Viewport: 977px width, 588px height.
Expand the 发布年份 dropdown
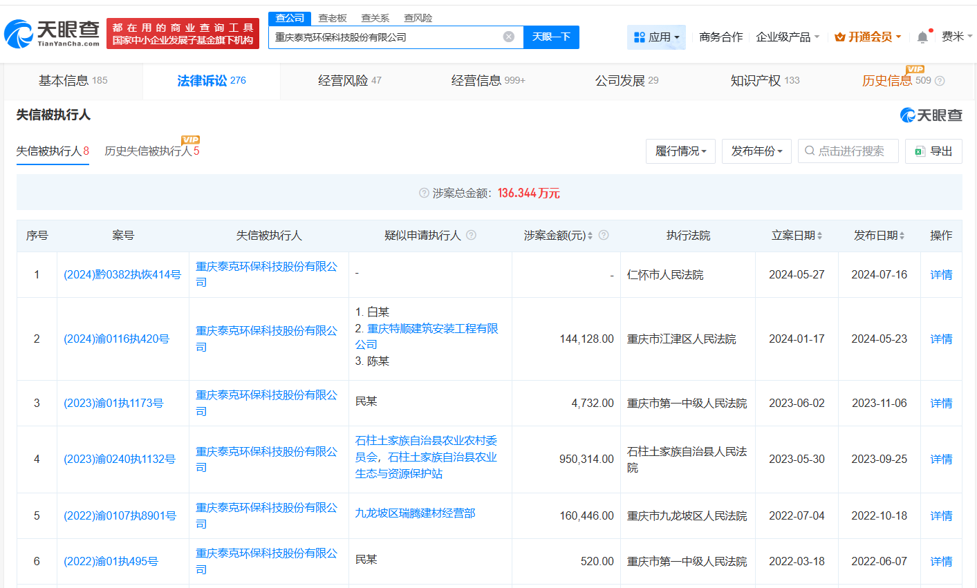[756, 151]
